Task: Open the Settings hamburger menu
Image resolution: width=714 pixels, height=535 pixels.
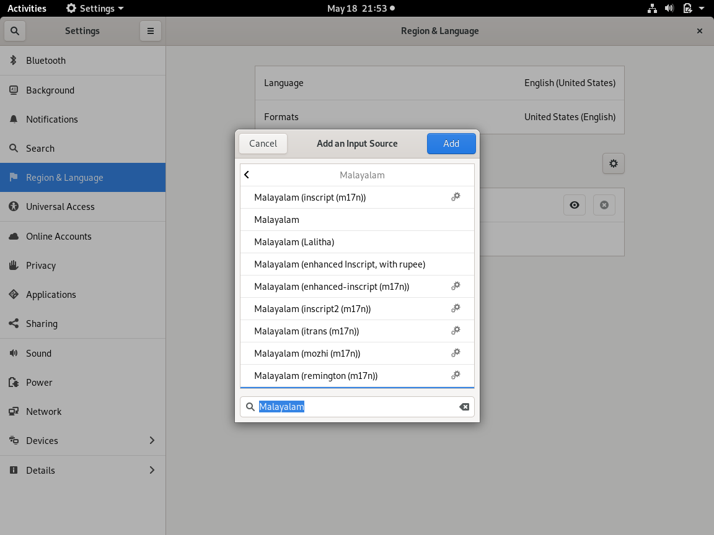Action: [x=150, y=31]
